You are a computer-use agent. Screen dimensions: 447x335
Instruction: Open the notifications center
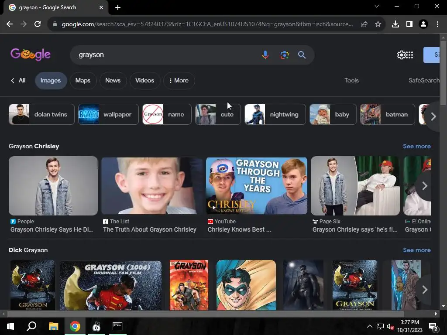(433, 327)
